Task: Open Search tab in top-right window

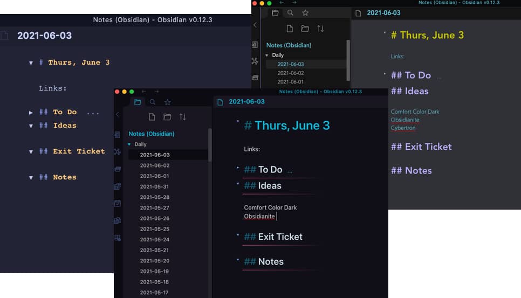Action: coord(290,13)
